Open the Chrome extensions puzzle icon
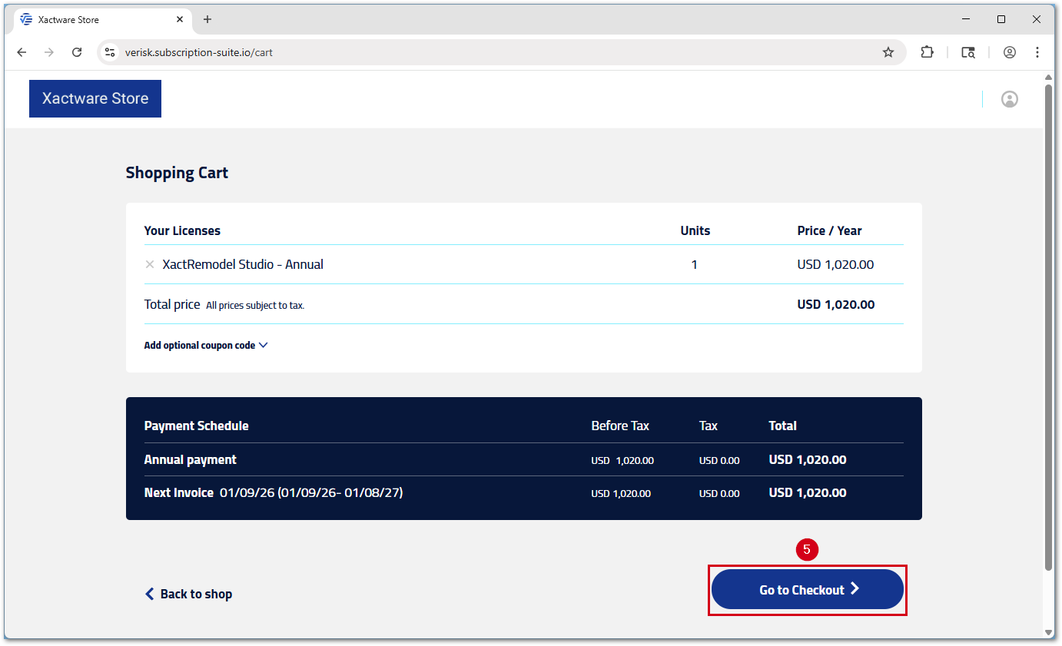This screenshot has height=646, width=1062. tap(927, 52)
